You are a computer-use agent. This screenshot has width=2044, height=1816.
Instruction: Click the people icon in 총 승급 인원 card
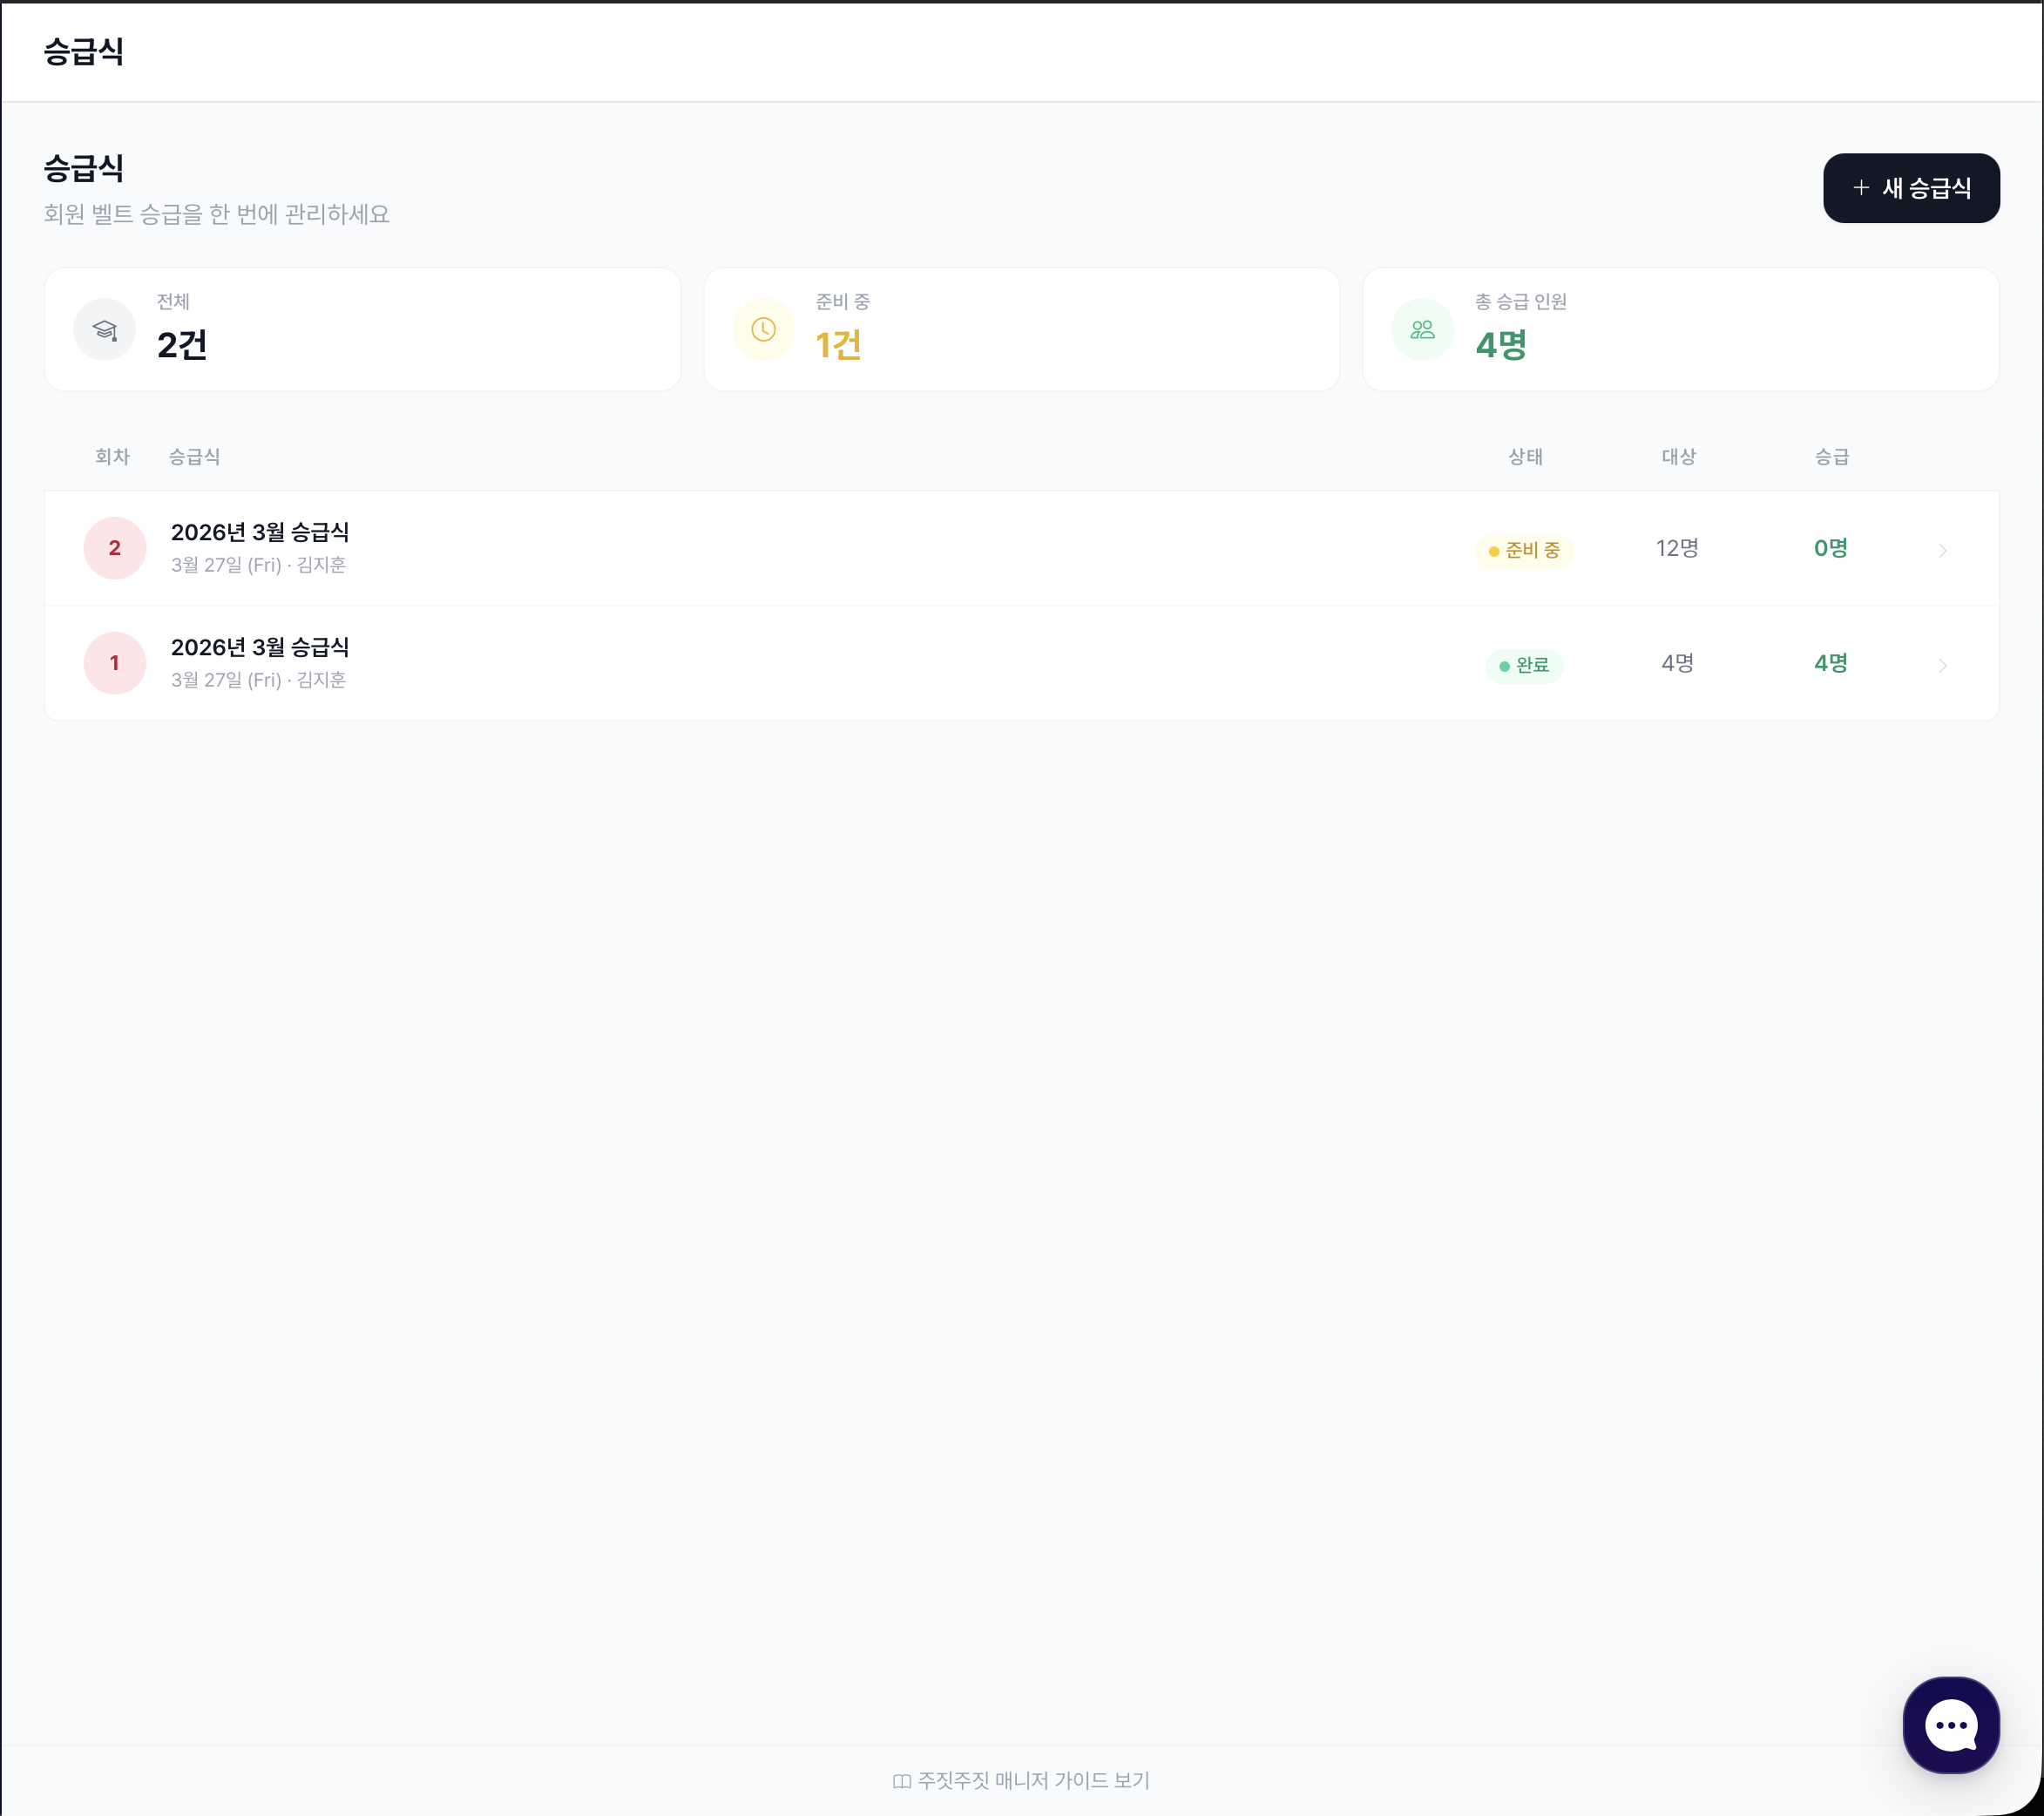coord(1421,329)
